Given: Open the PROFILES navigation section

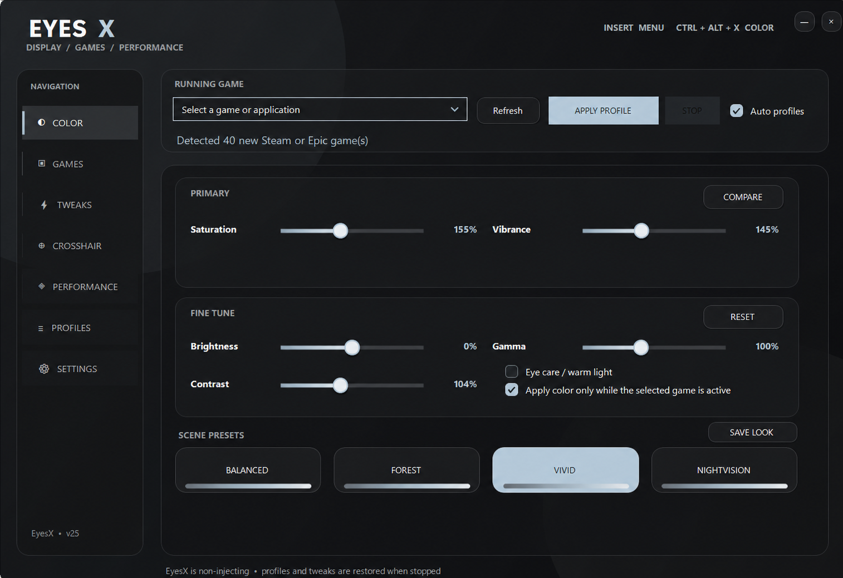Looking at the screenshot, I should (x=80, y=328).
